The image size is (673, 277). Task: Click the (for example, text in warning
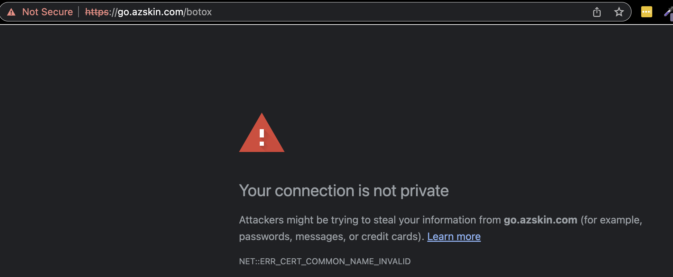(611, 220)
